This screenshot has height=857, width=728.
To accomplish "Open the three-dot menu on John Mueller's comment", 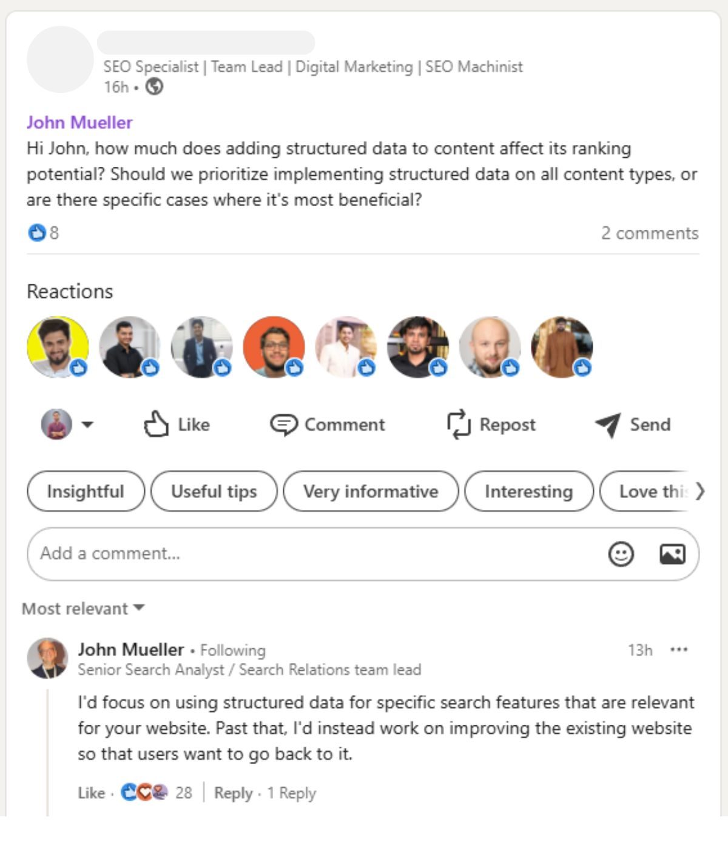I will coord(679,650).
